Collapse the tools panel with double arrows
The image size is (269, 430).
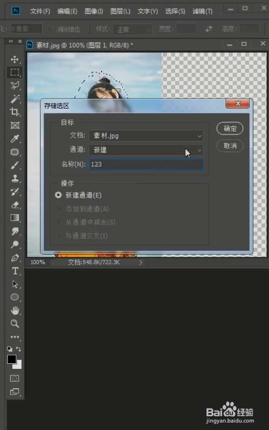[11, 41]
